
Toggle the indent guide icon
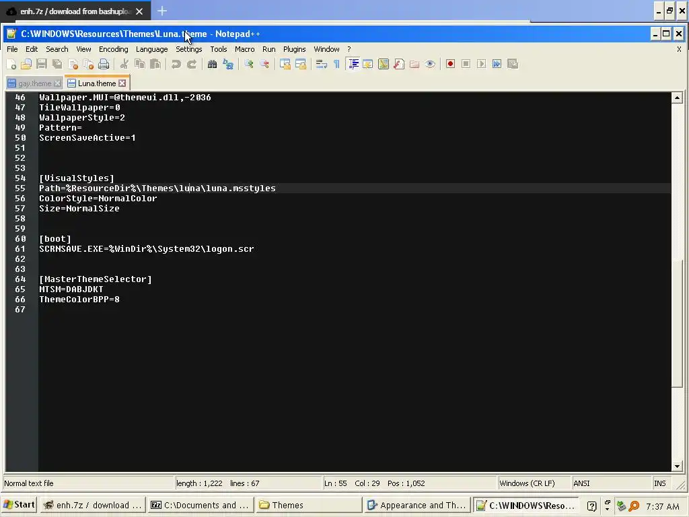(353, 64)
